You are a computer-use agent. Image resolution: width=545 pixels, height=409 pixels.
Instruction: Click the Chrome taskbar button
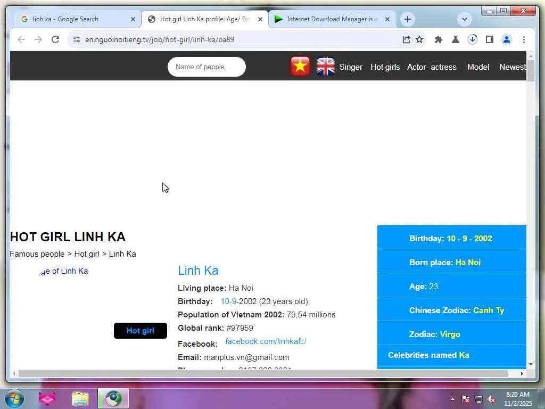[113, 398]
